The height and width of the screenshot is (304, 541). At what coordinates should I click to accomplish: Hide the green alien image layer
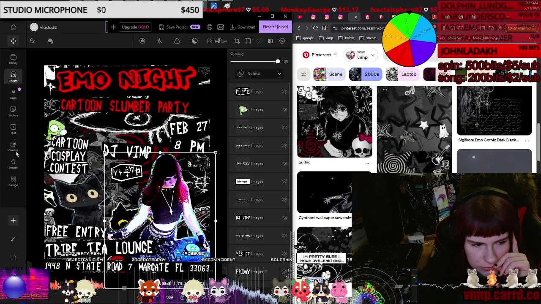[284, 109]
